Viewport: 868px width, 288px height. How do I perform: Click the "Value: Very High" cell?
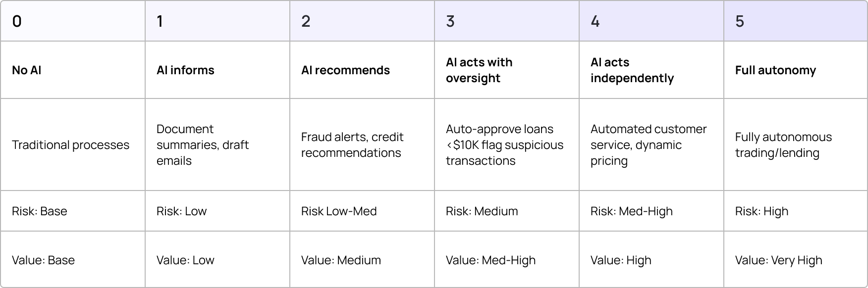point(778,260)
